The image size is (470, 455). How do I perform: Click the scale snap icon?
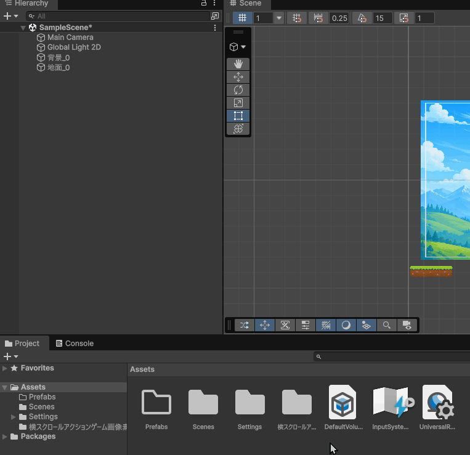coord(403,18)
